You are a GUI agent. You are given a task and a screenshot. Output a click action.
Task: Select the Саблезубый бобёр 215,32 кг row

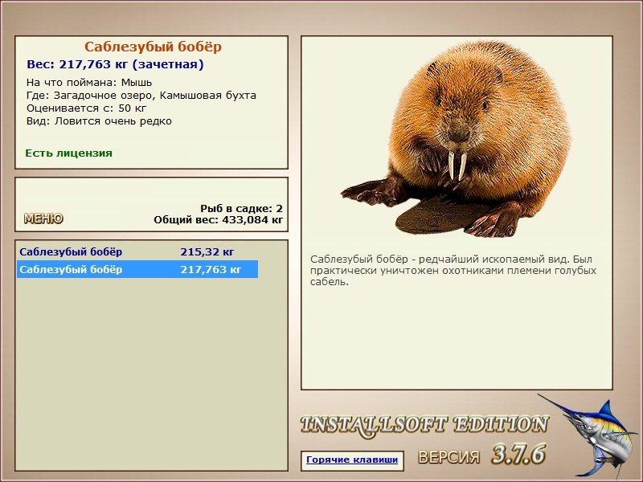[x=137, y=251]
